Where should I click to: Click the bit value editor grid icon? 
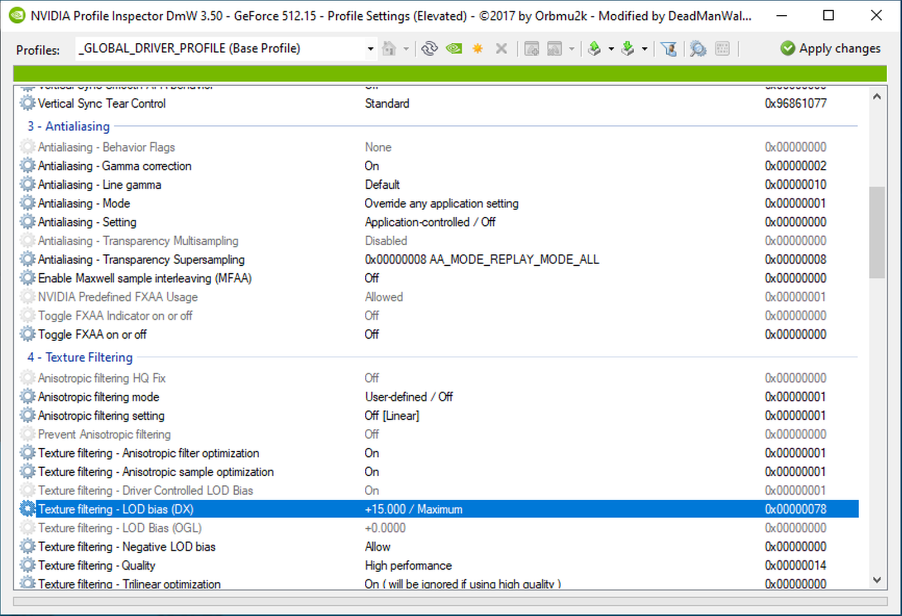[x=722, y=48]
